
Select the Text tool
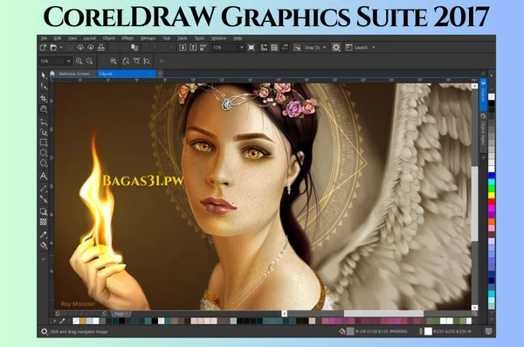pyautogui.click(x=43, y=176)
